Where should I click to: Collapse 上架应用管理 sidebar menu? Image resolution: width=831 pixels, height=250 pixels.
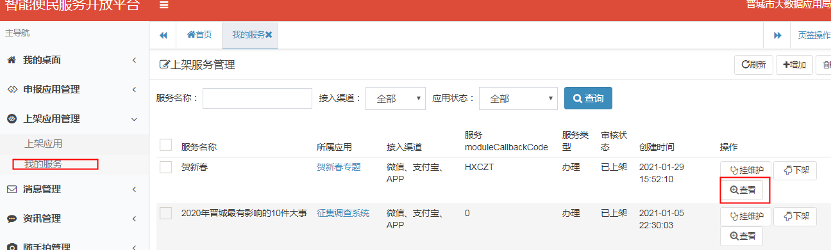pyautogui.click(x=74, y=119)
